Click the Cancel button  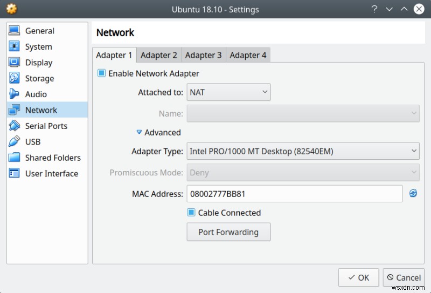click(x=404, y=277)
